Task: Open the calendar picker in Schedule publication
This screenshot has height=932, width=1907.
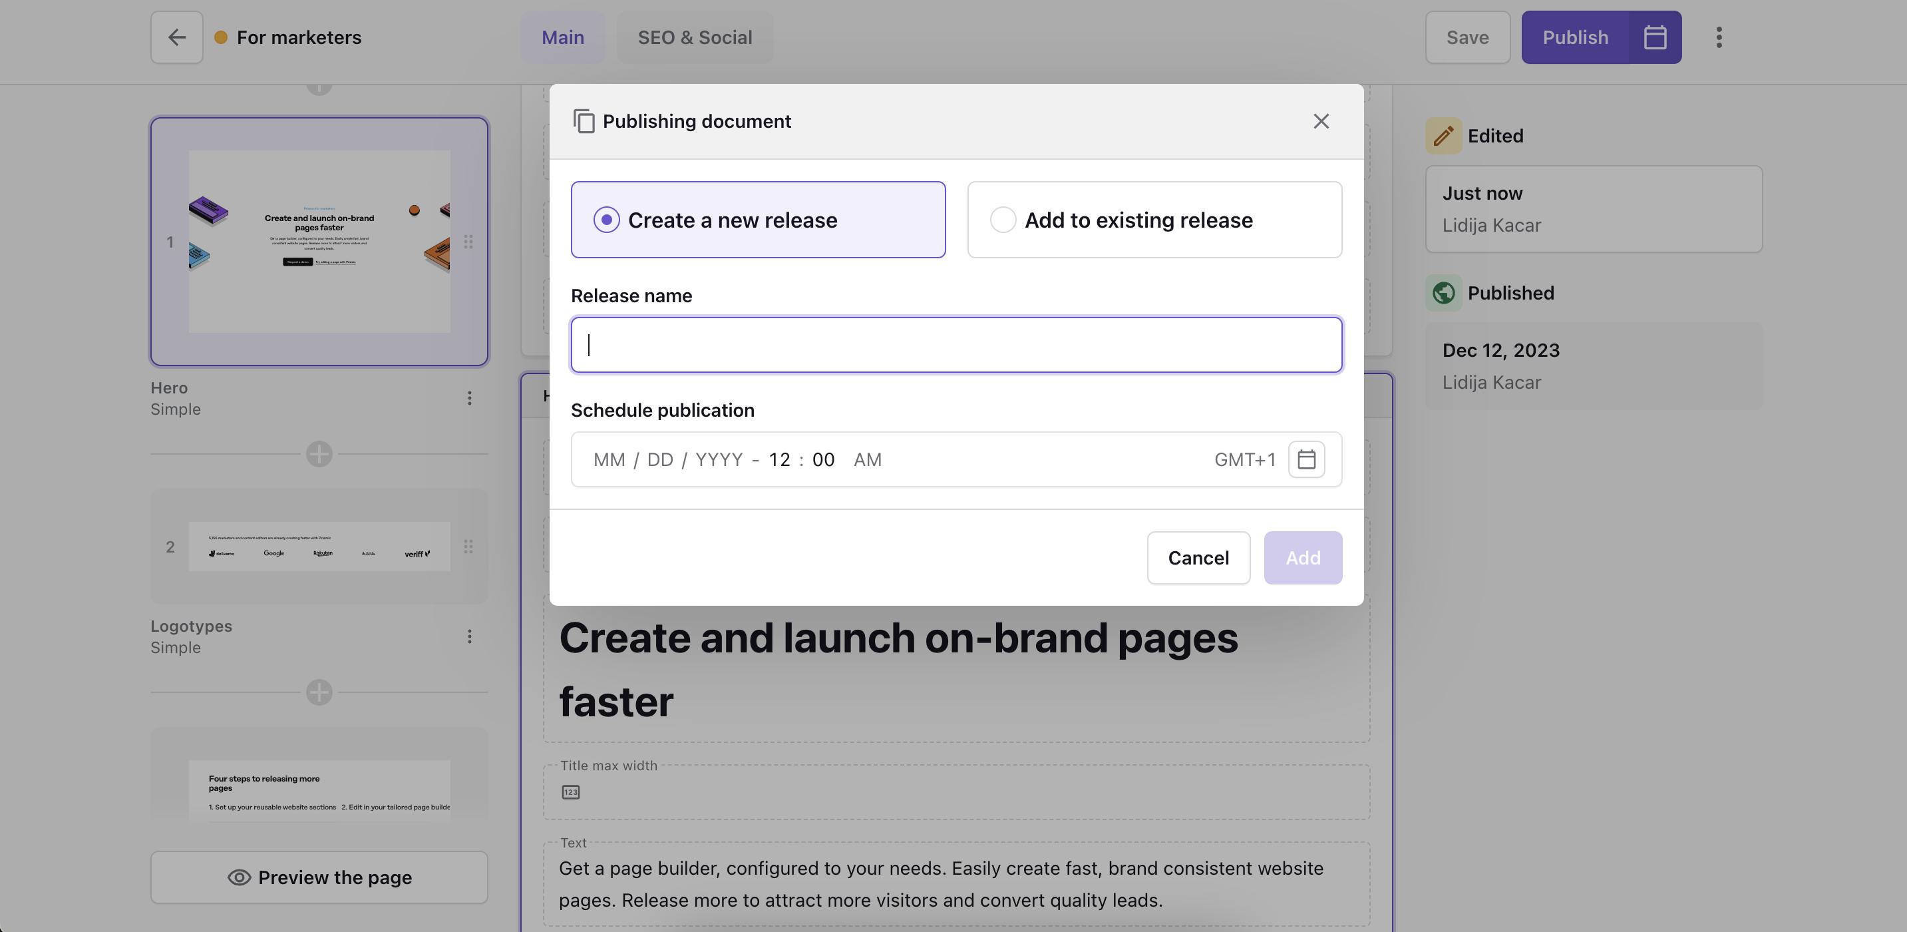Action: [1306, 459]
